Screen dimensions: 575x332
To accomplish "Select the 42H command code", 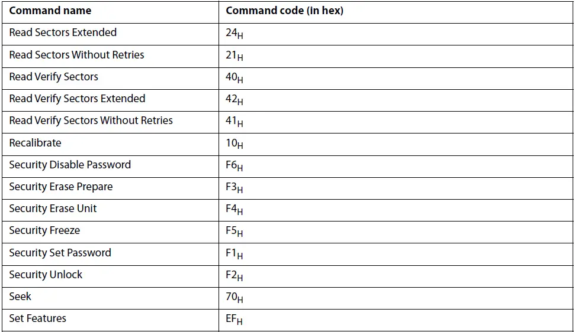I will click(234, 99).
